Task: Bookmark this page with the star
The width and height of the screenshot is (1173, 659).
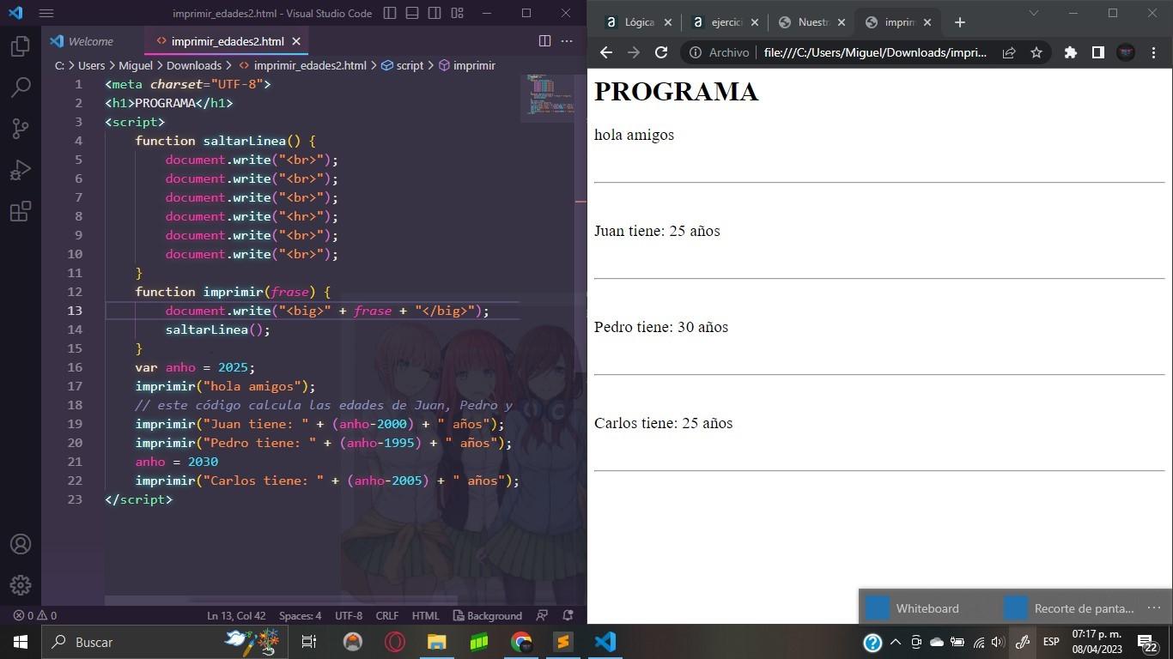Action: click(x=1036, y=52)
